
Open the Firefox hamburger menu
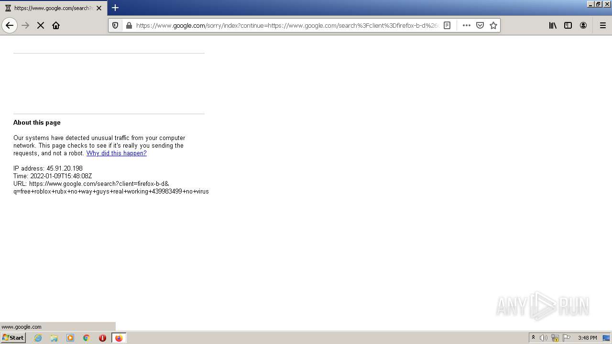tap(603, 25)
